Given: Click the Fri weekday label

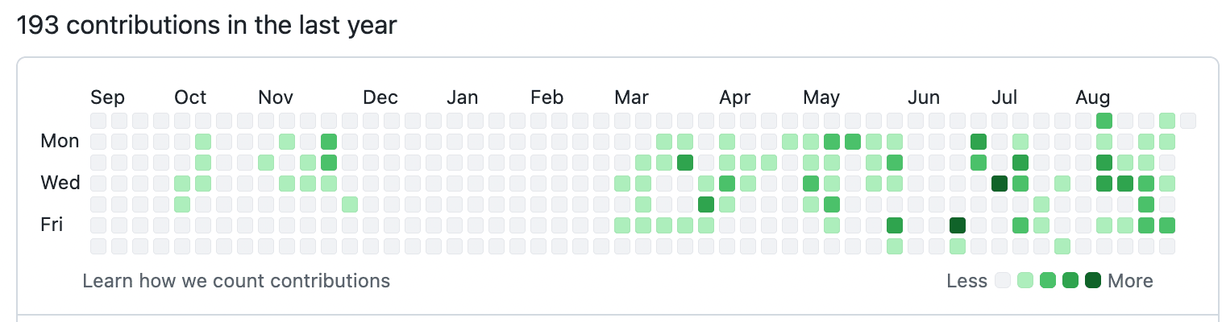Looking at the screenshot, I should point(52,225).
